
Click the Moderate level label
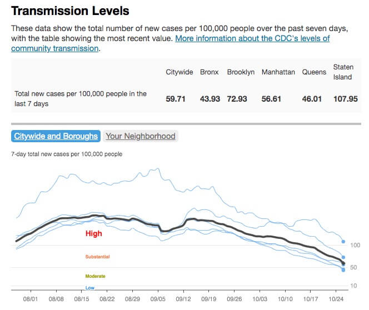95,276
